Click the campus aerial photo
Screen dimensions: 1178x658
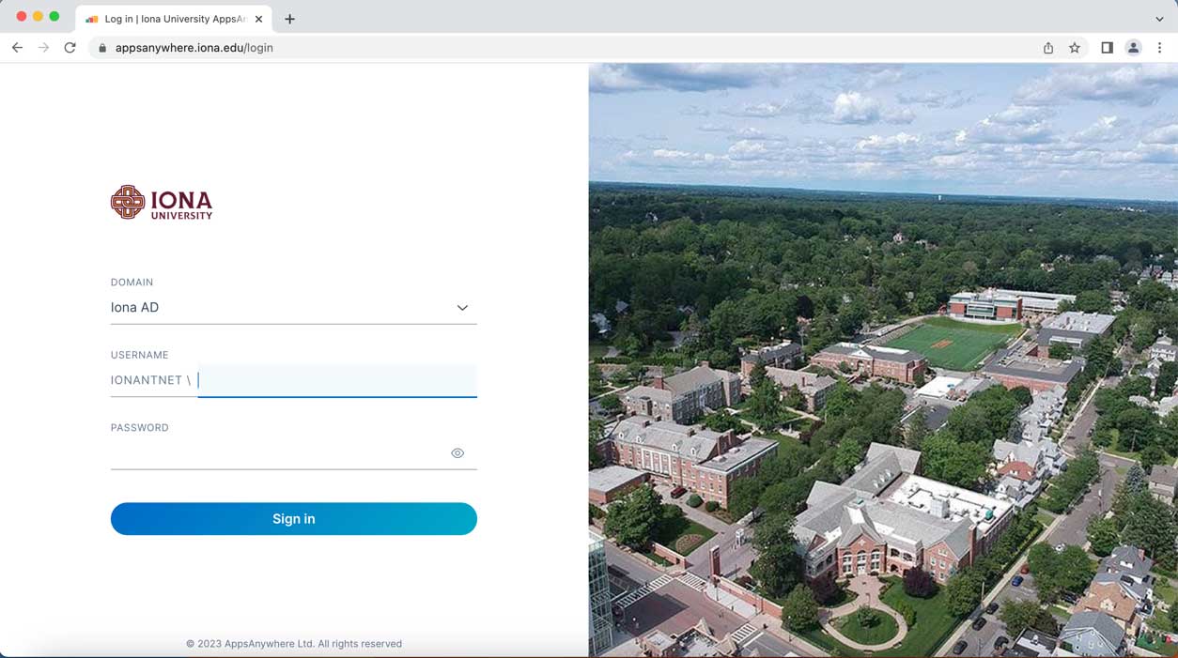pos(883,360)
